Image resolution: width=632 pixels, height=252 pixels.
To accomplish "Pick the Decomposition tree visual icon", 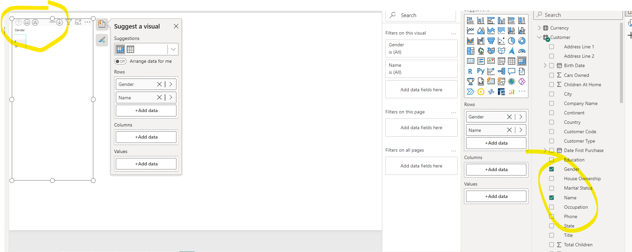I will [x=501, y=71].
